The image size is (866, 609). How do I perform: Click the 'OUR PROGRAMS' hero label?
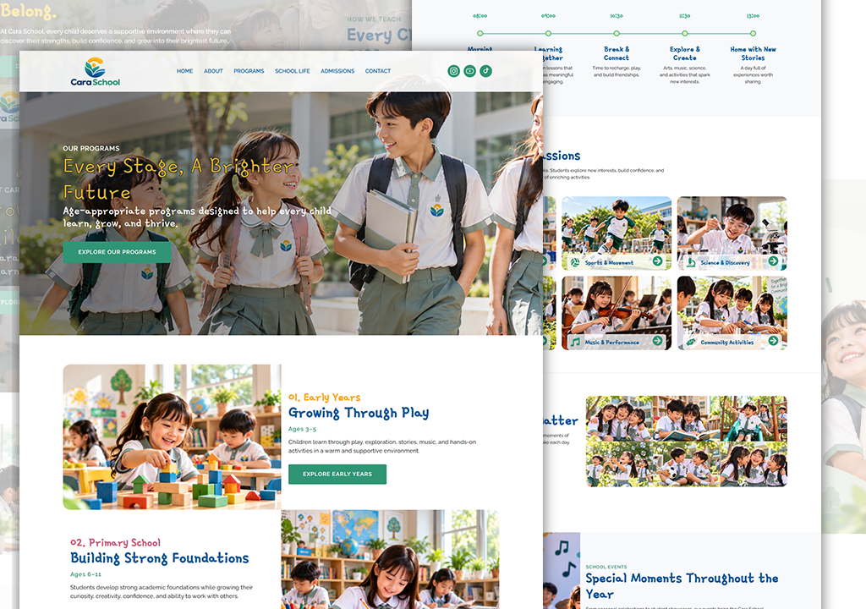91,149
